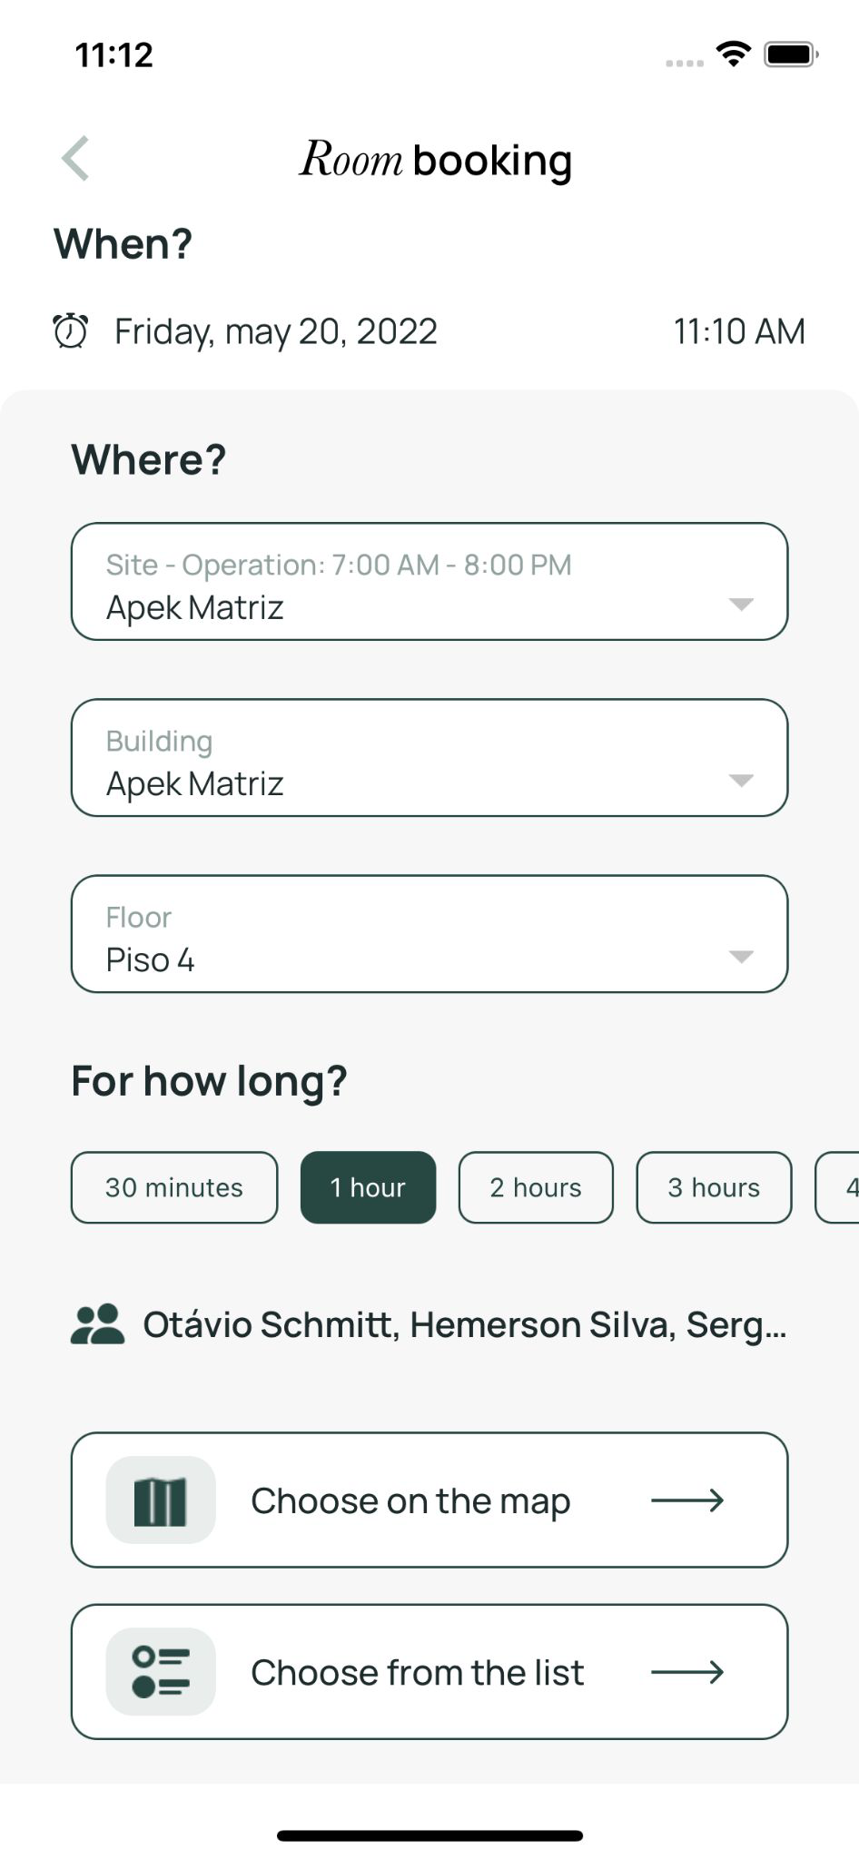Select the 30 minutes duration

(x=174, y=1187)
